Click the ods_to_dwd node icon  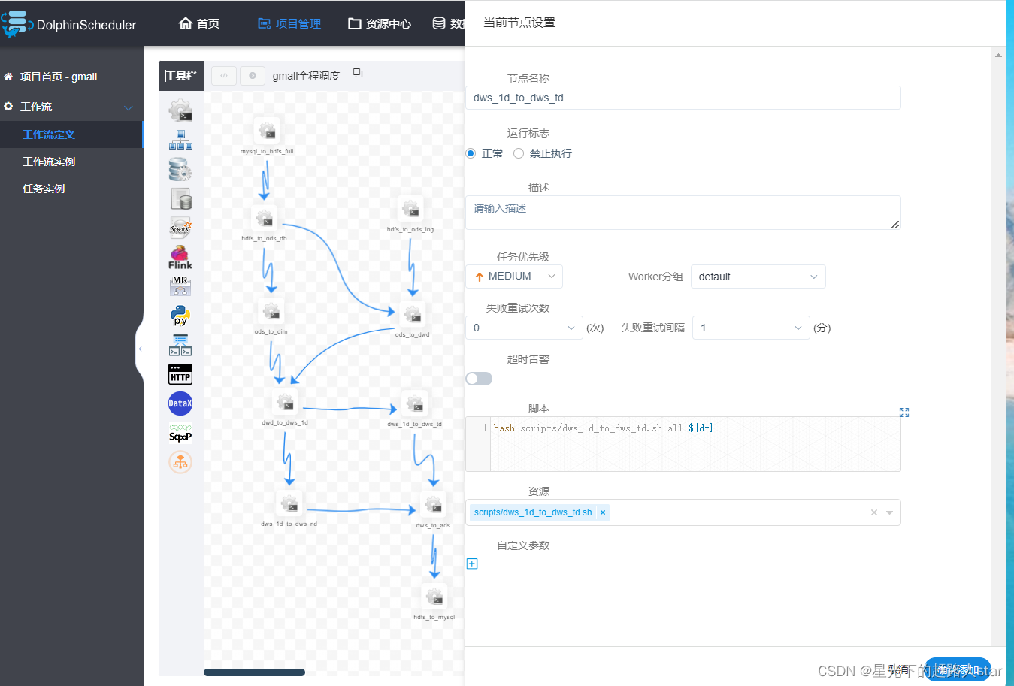pyautogui.click(x=413, y=315)
